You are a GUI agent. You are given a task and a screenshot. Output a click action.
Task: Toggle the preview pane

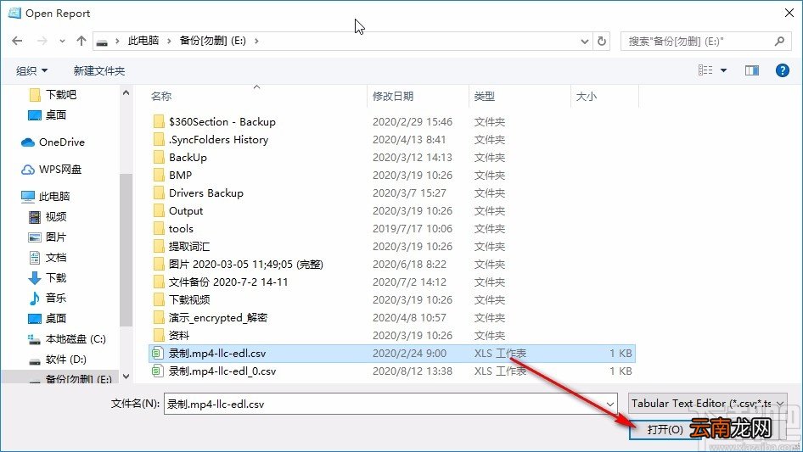752,70
